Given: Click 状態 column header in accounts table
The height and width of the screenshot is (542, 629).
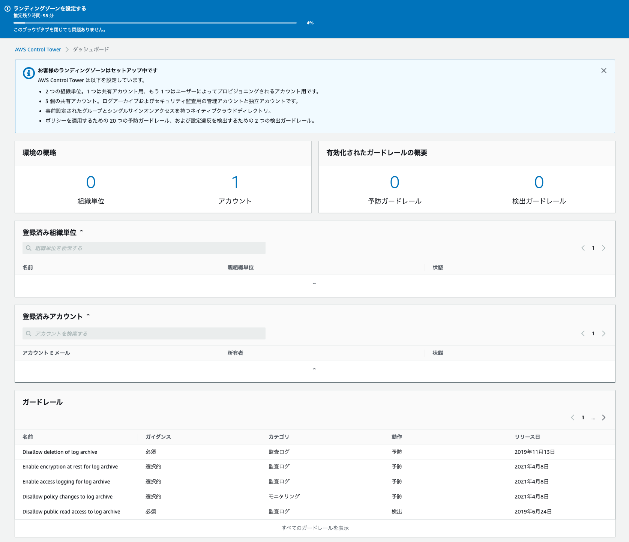Looking at the screenshot, I should [438, 353].
